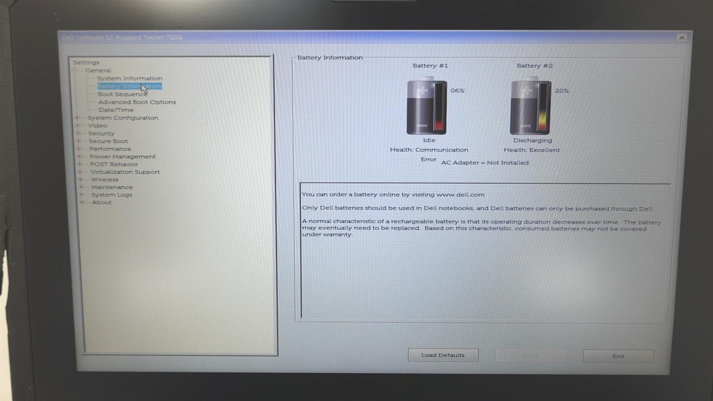Click the Discharging status text

(x=533, y=141)
